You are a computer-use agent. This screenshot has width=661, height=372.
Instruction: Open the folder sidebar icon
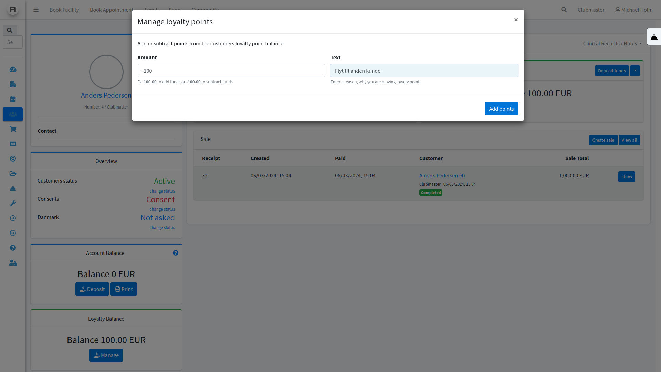[x=13, y=174]
